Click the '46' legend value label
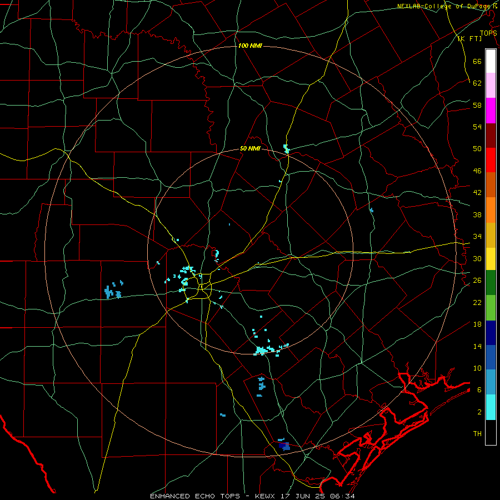The width and height of the screenshot is (500, 500). coord(477,171)
